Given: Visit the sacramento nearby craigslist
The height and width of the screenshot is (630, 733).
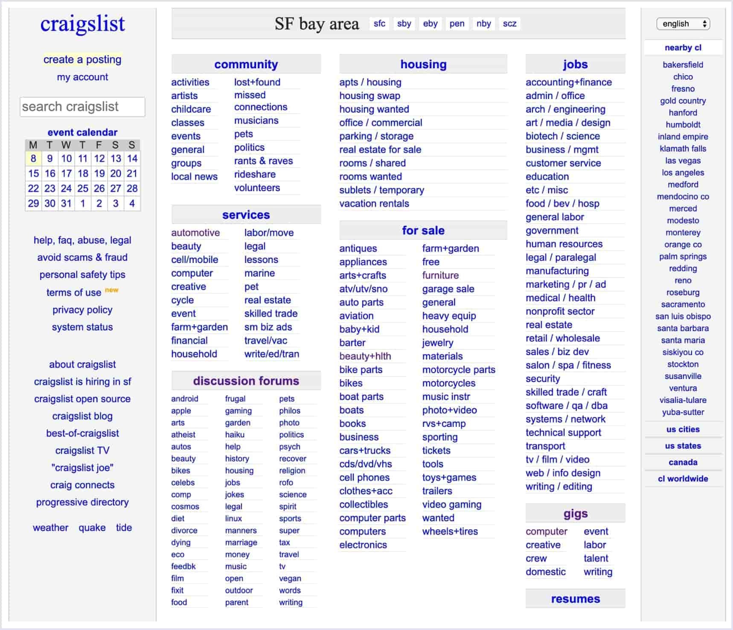Looking at the screenshot, I should [x=683, y=304].
